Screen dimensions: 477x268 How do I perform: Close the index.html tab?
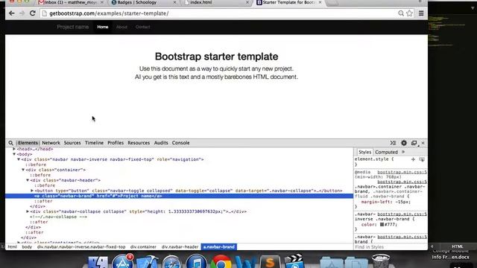(247, 2)
